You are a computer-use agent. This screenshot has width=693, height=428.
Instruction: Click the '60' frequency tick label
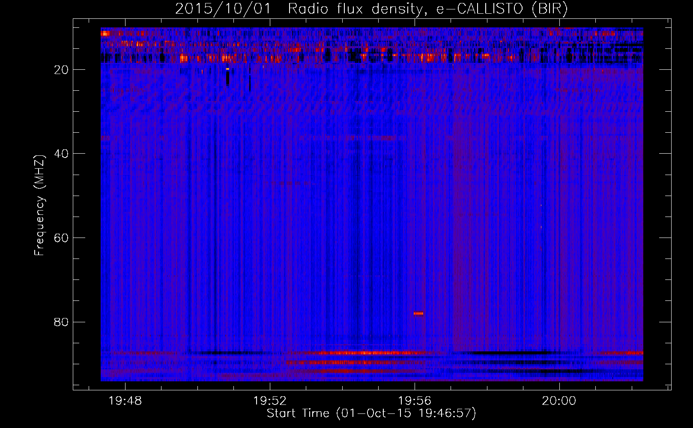click(x=62, y=238)
